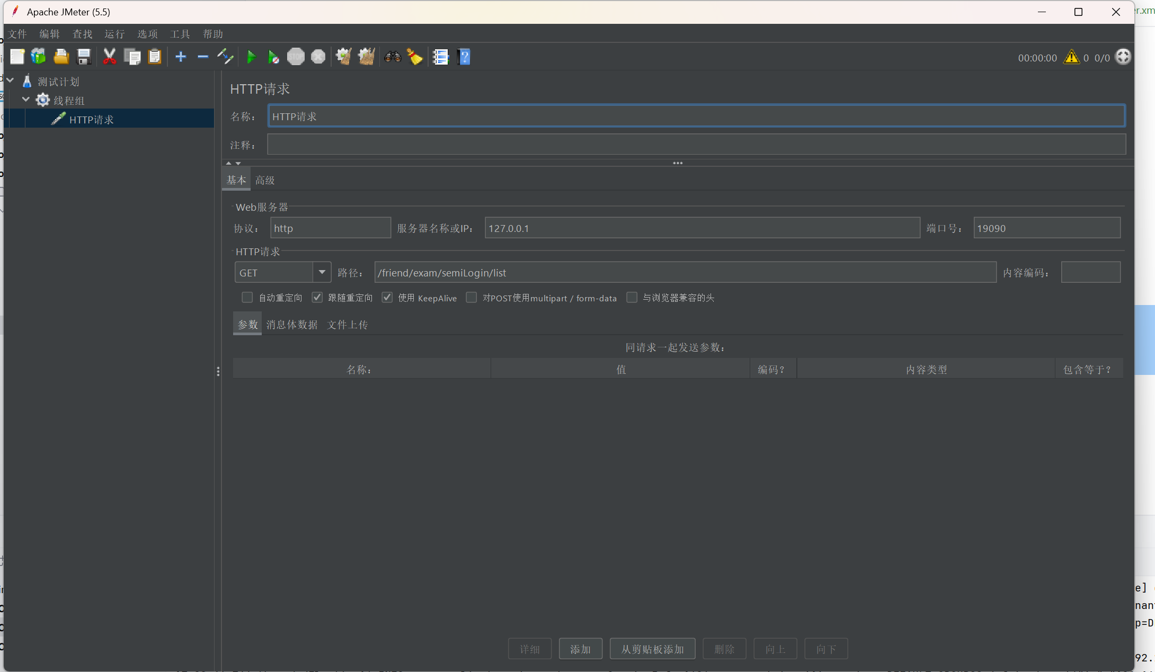Click the down expand arrow above tabs

coord(238,163)
